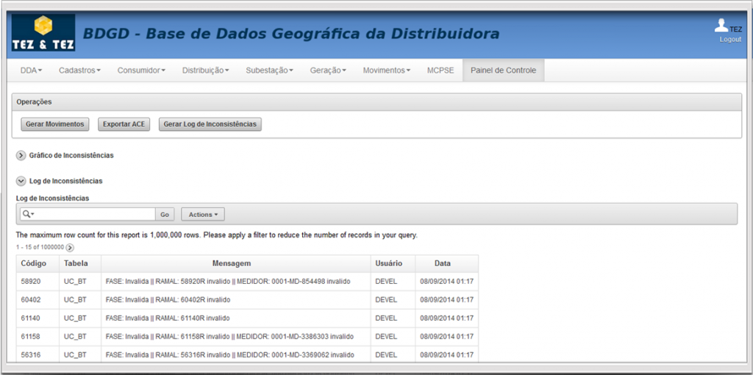Sort by the Código column header
This screenshot has height=375, width=753.
[34, 264]
